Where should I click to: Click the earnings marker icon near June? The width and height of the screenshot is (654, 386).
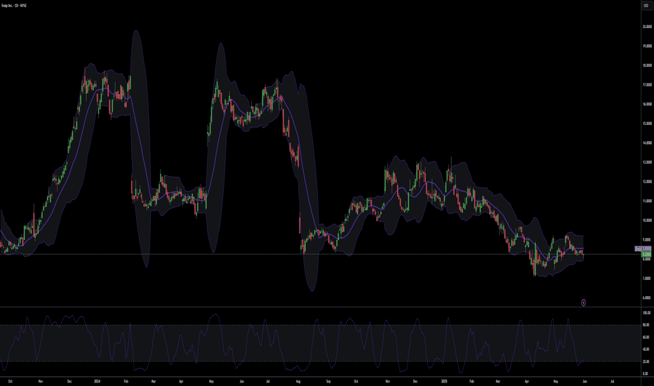(584, 302)
